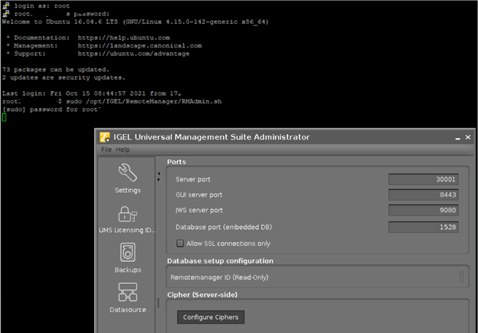Open the Help menu
This screenshot has width=478, height=333.
[123, 149]
